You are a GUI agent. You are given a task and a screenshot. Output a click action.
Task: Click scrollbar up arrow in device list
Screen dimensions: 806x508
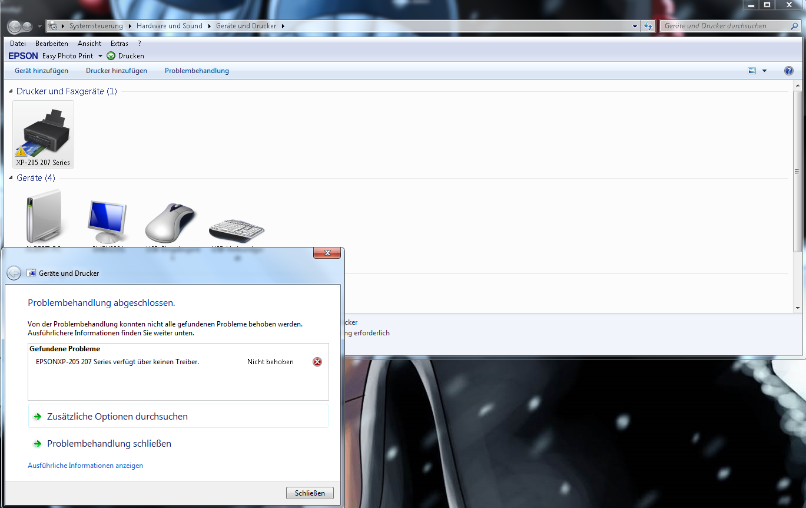click(x=798, y=87)
